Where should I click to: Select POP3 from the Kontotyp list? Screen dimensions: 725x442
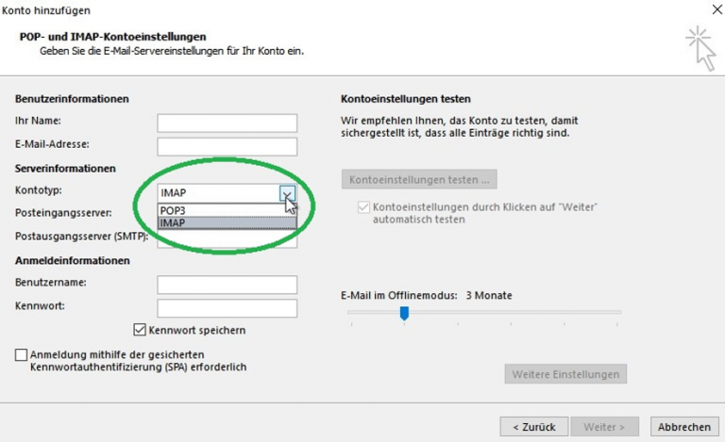[227, 210]
